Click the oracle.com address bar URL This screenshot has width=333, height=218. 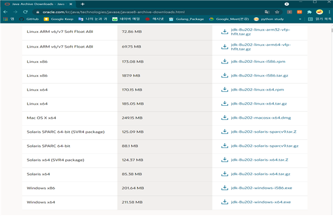(x=113, y=12)
